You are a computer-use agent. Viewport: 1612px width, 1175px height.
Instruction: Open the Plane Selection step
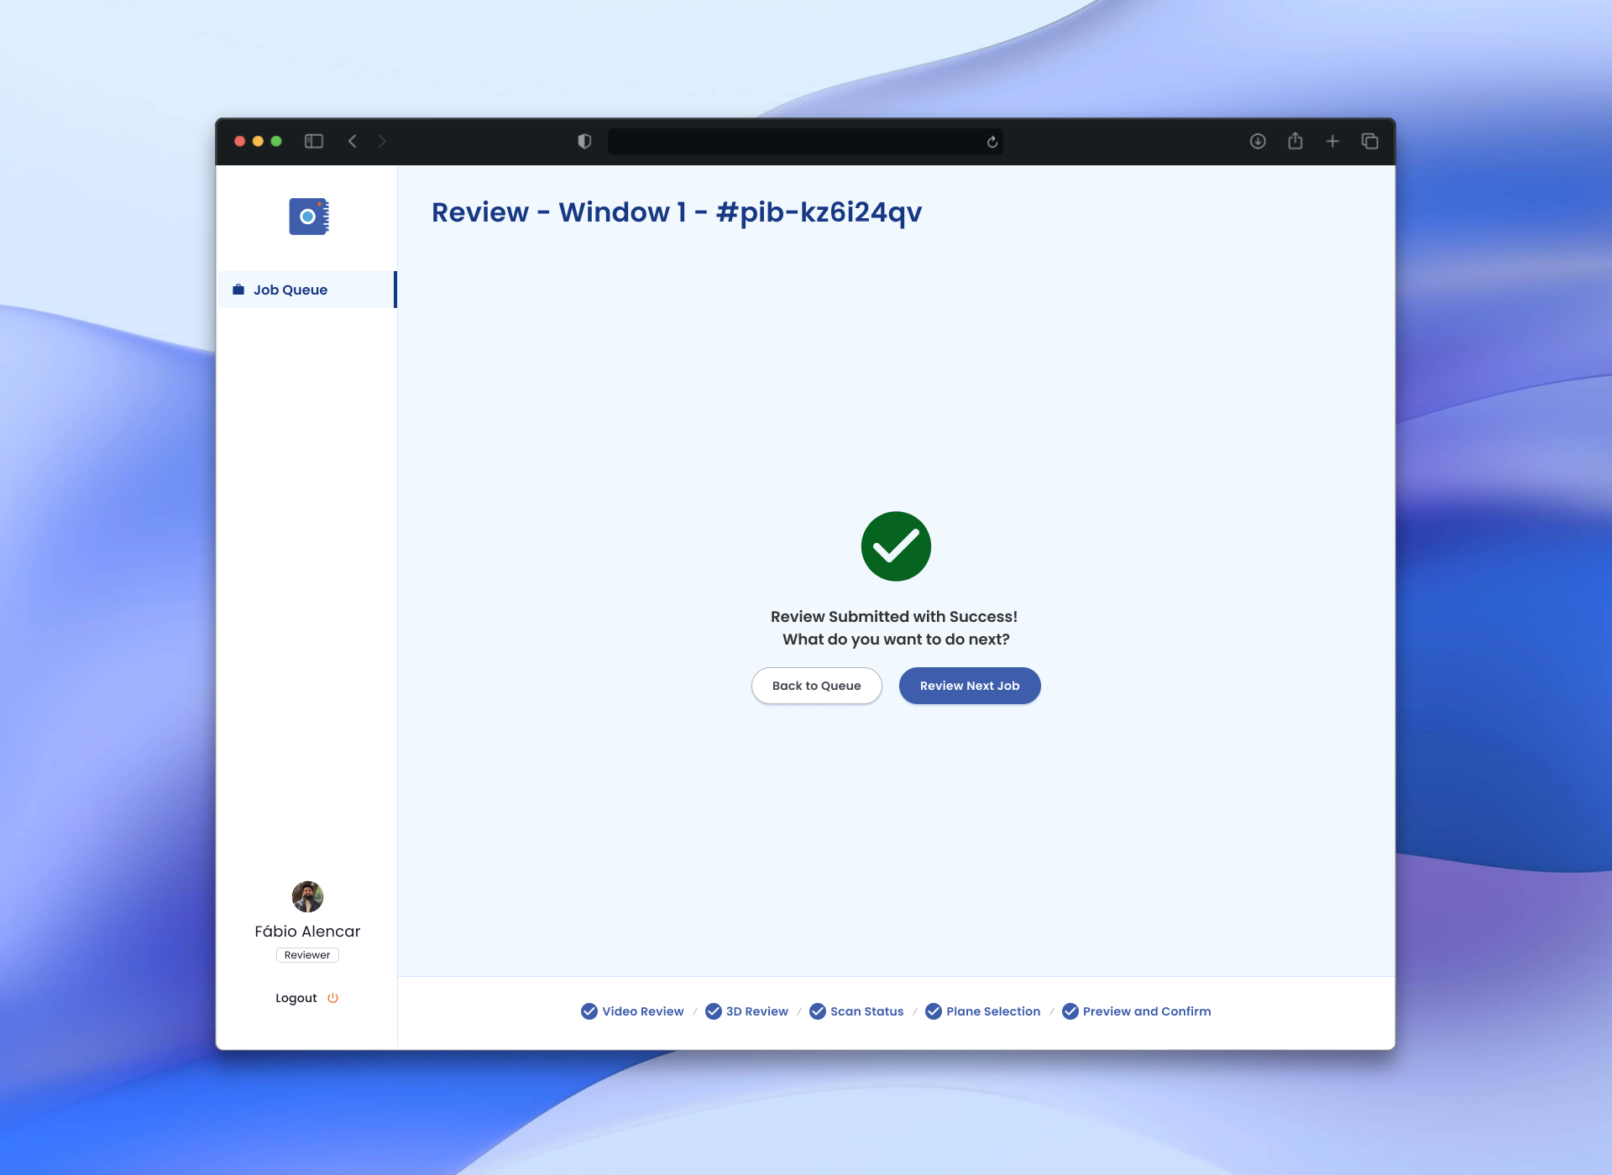pos(992,1011)
